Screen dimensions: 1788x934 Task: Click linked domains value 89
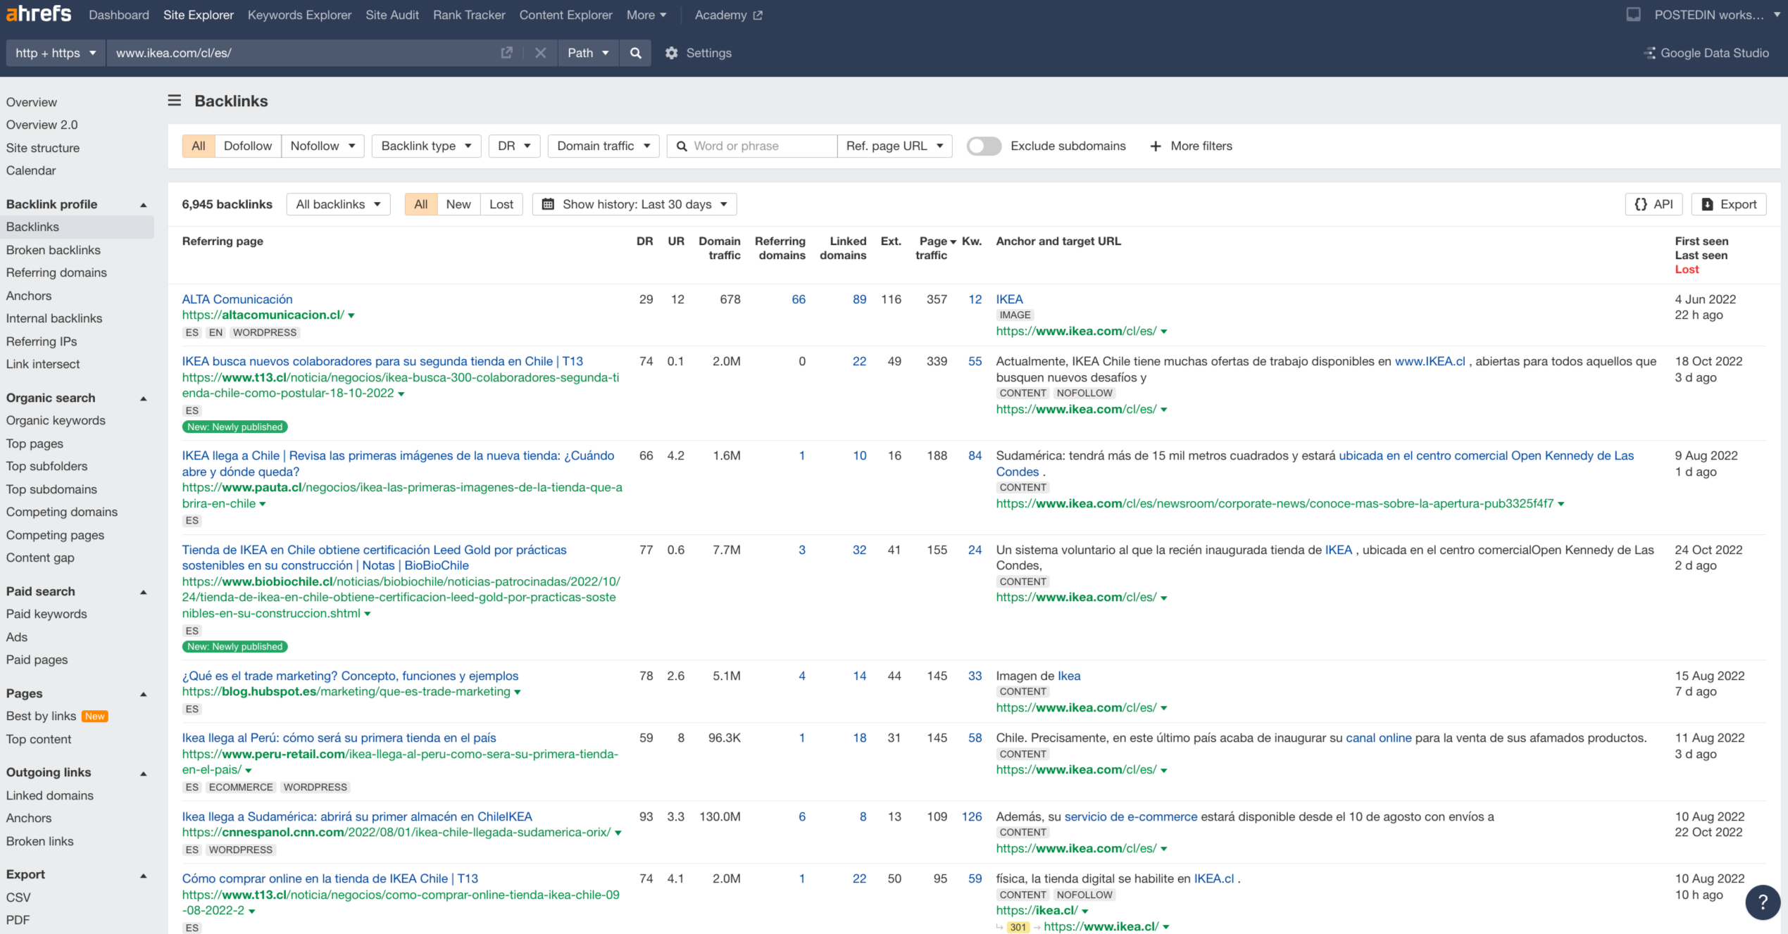859,299
